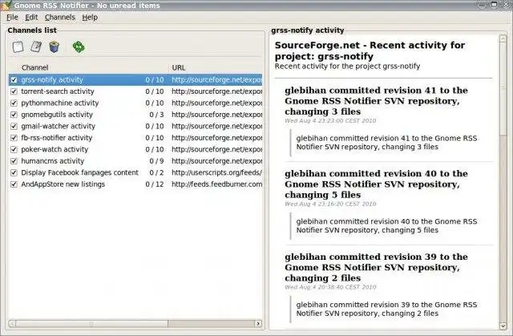Click the Wed Aug 4 23:23:00 timestamp
Viewport: 513px width, 336px height.
pyautogui.click(x=330, y=121)
